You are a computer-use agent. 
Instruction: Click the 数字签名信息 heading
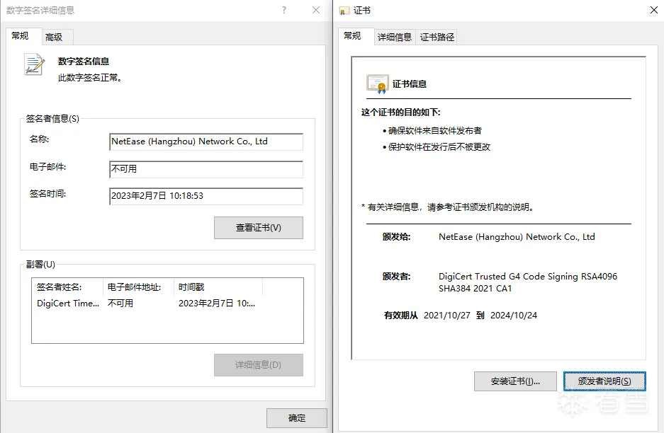click(x=84, y=62)
